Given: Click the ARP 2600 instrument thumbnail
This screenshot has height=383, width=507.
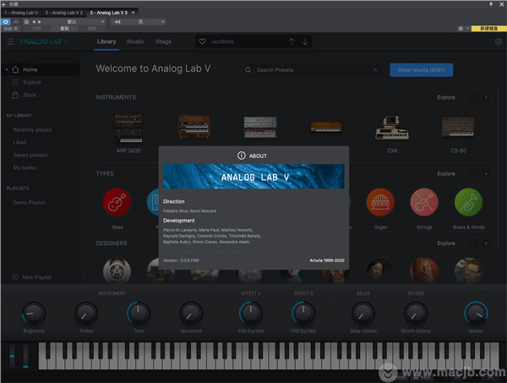Looking at the screenshot, I should [x=128, y=128].
